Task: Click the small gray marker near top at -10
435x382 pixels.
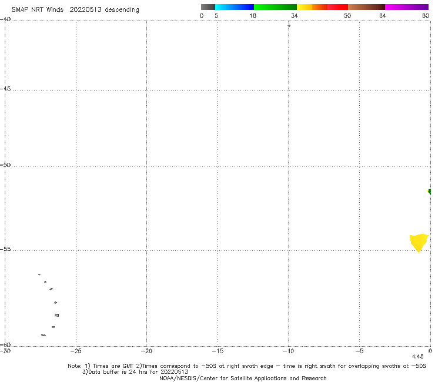Action: (289, 26)
